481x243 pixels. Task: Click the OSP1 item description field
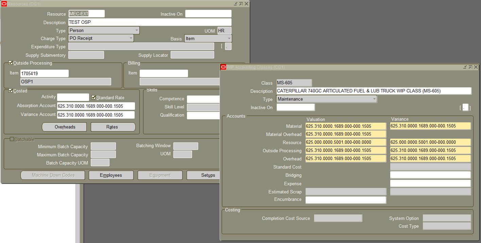pos(66,82)
